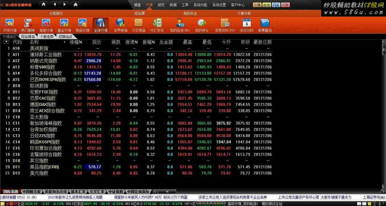Sort by 现价 column header
386x206 pixels.
pyautogui.click(x=97, y=42)
